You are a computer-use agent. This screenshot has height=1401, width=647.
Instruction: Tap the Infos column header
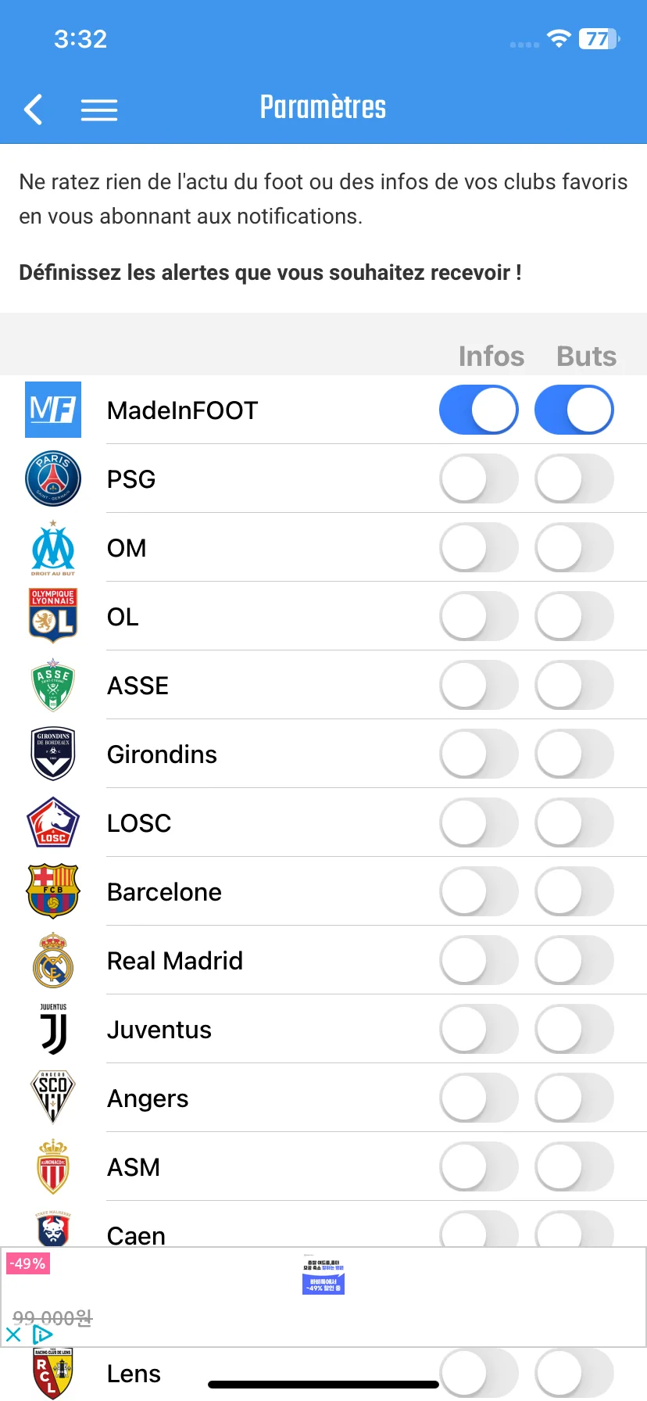(x=492, y=357)
